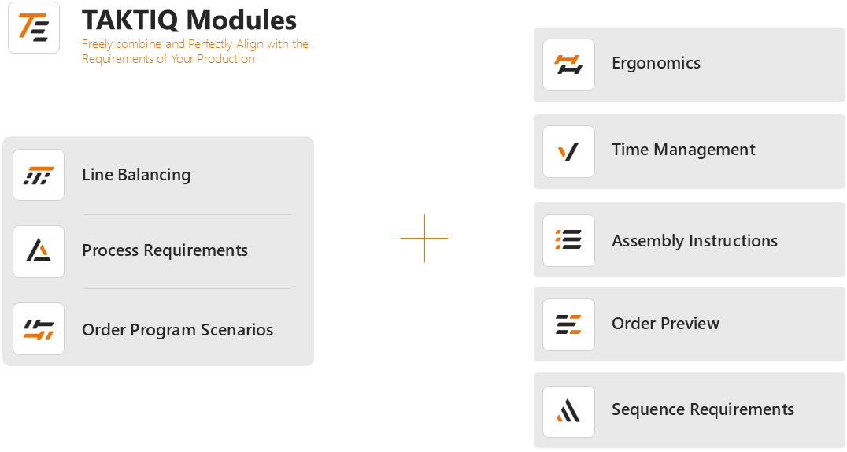The height and width of the screenshot is (452, 847).
Task: Open the Line Balancing label
Action: tap(136, 175)
